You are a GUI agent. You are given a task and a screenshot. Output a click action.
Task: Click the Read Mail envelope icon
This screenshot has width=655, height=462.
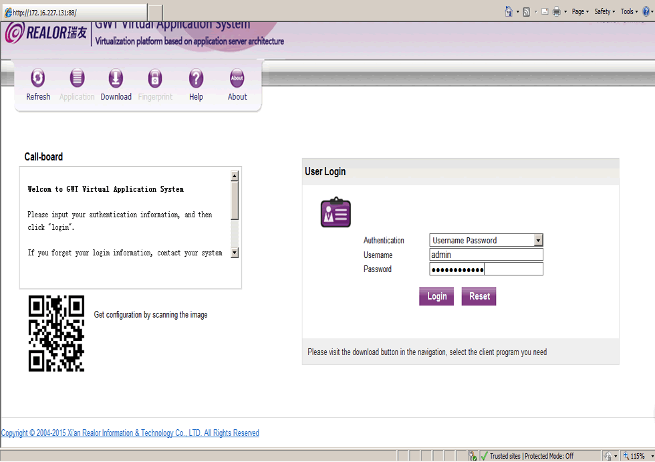[x=545, y=11]
